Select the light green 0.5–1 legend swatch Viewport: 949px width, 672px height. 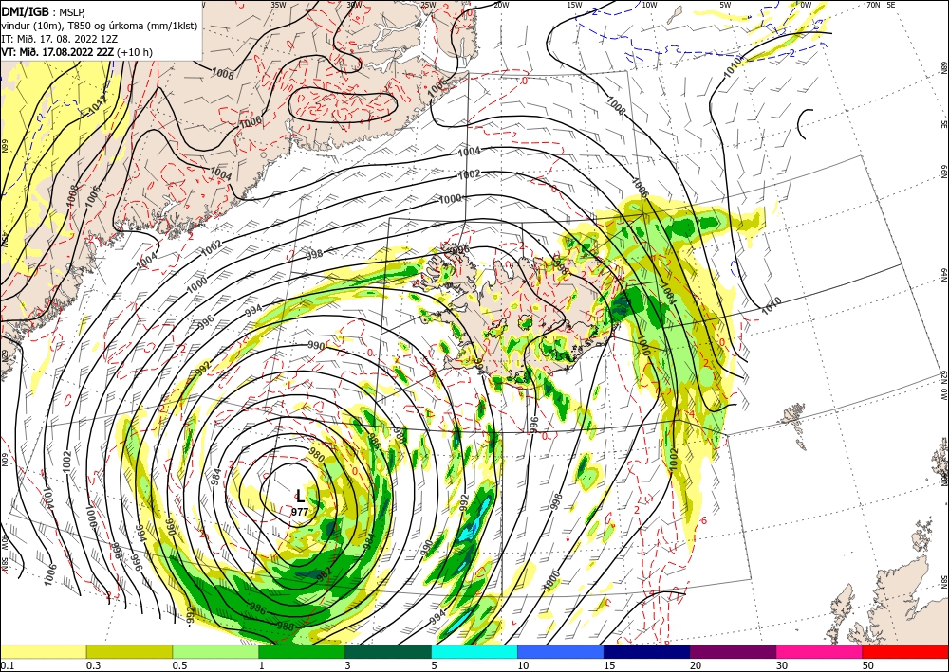tap(215, 651)
